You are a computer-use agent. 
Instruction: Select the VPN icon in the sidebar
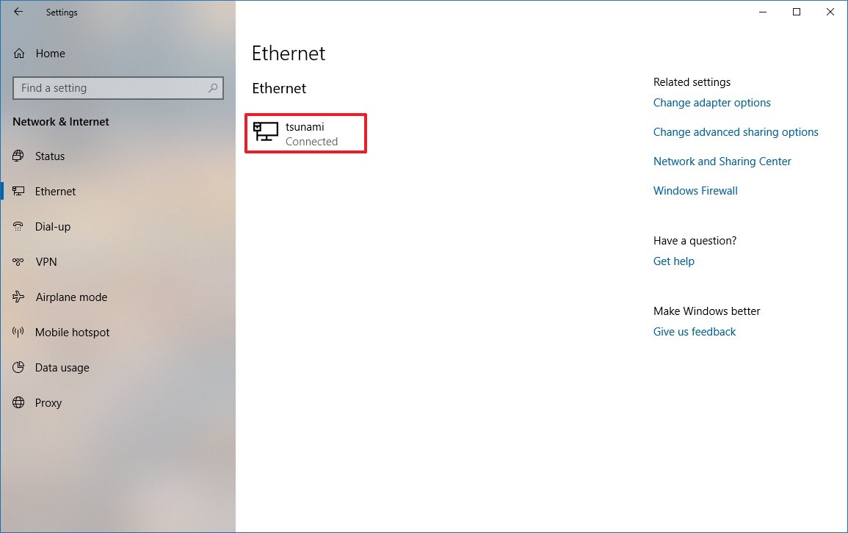point(18,261)
